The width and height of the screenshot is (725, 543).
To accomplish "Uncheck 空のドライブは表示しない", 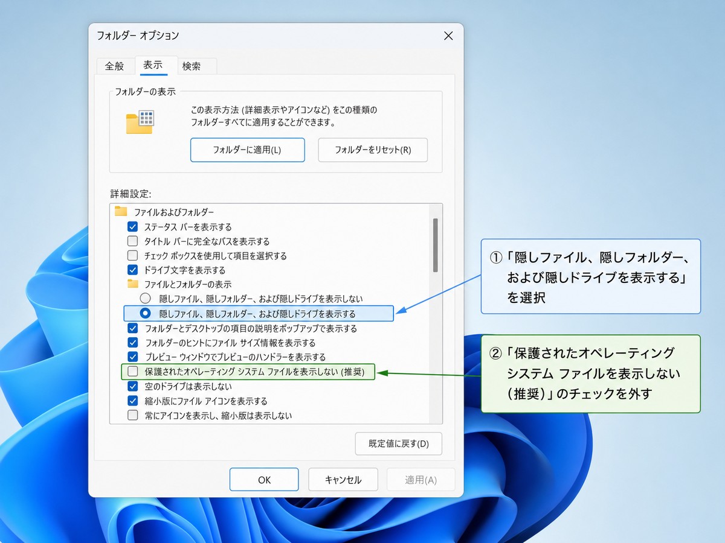I will coord(133,386).
